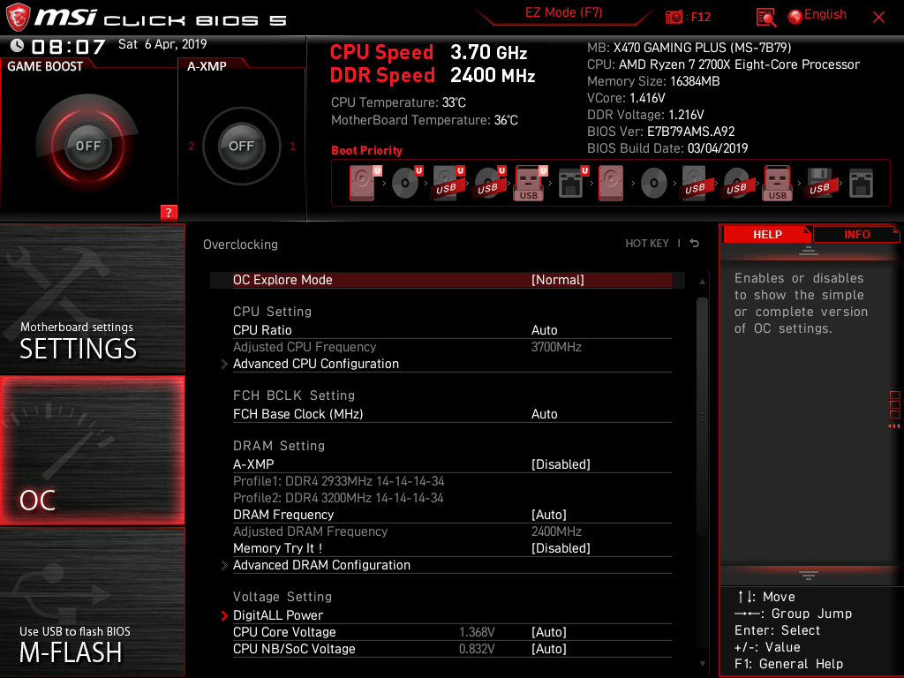Viewport: 904px width, 678px height.
Task: Open the search/favorites magnifier icon
Action: click(766, 17)
